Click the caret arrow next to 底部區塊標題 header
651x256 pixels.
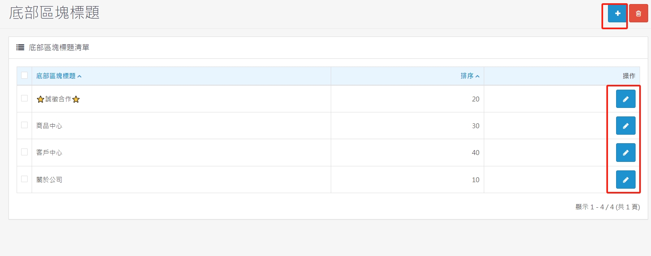coord(80,76)
